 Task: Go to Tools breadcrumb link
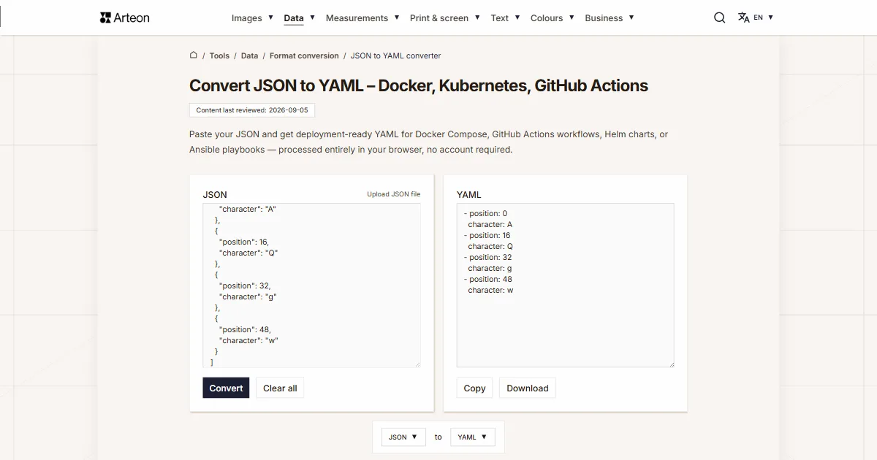(x=219, y=55)
